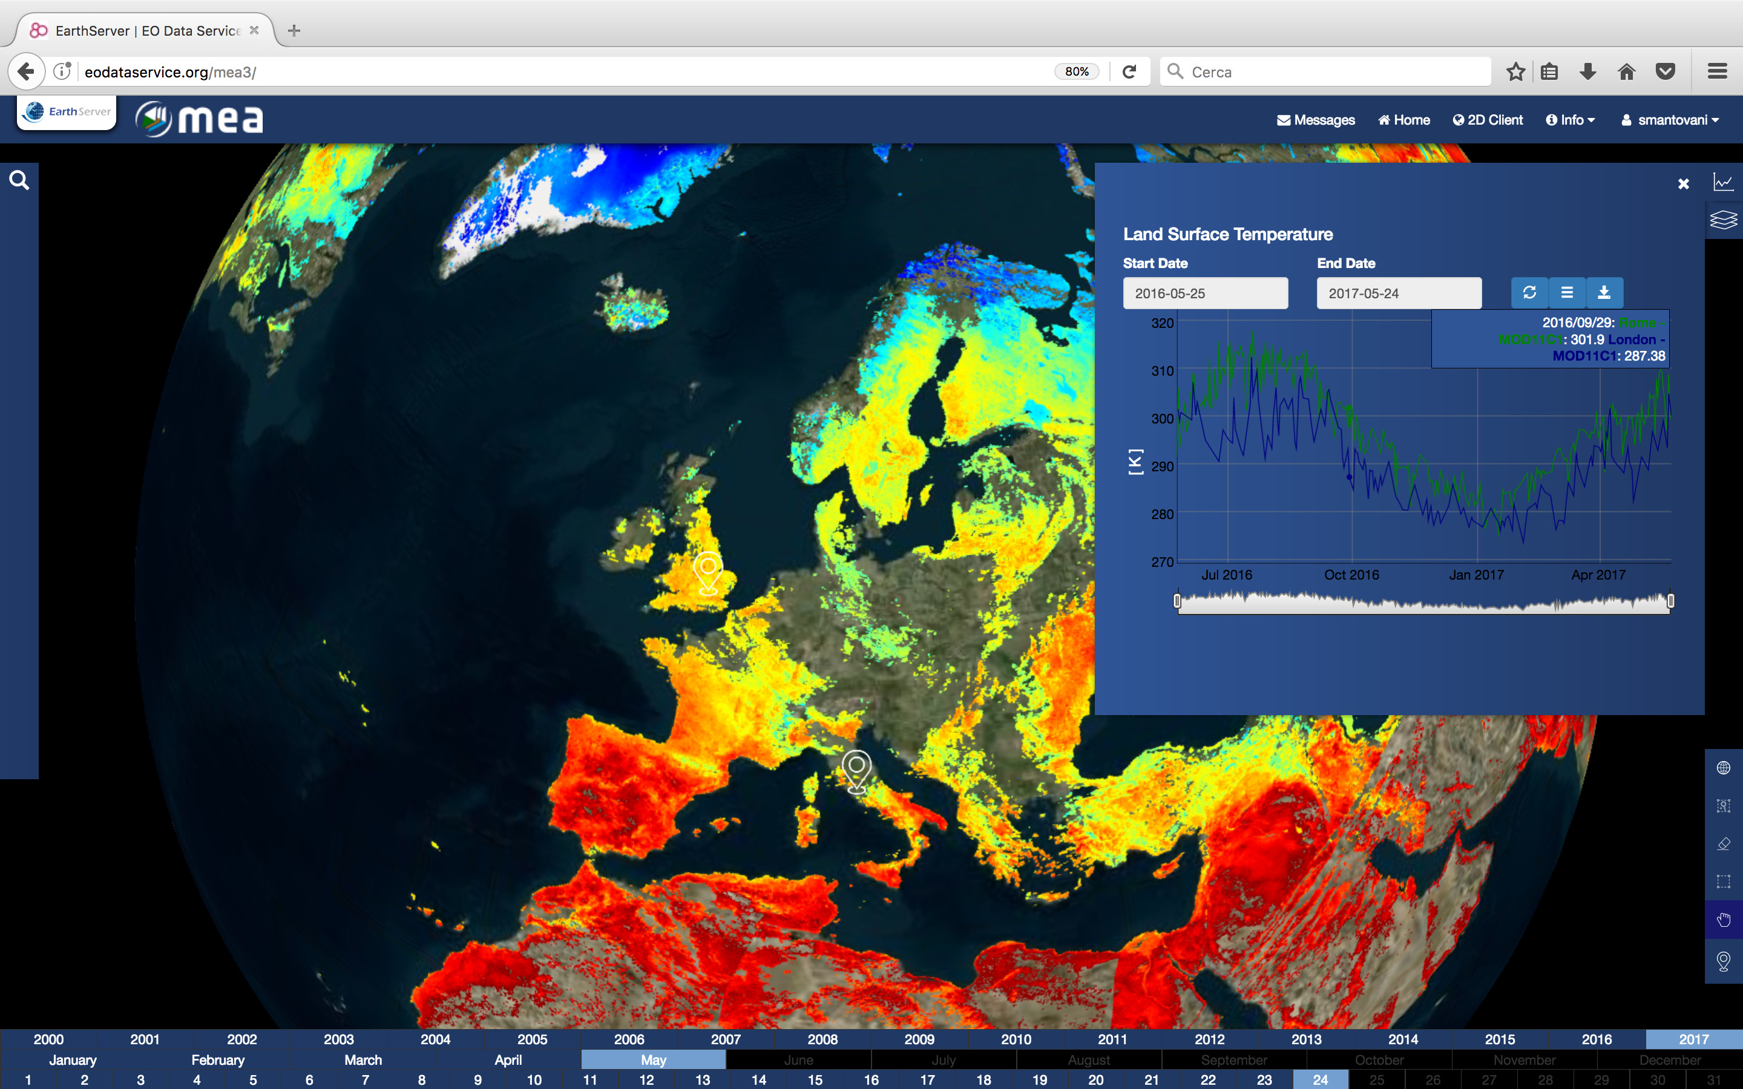Image resolution: width=1743 pixels, height=1089 pixels.
Task: Go to the Home link
Action: coord(1403,120)
